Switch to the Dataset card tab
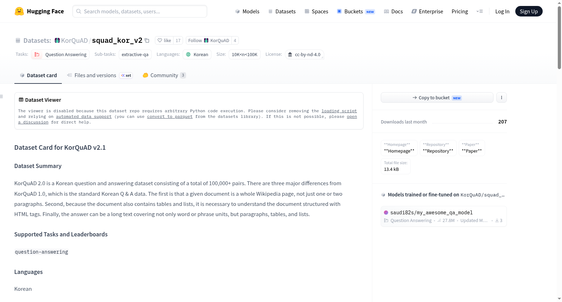Viewport: 562px width, 302px height. pyautogui.click(x=38, y=75)
